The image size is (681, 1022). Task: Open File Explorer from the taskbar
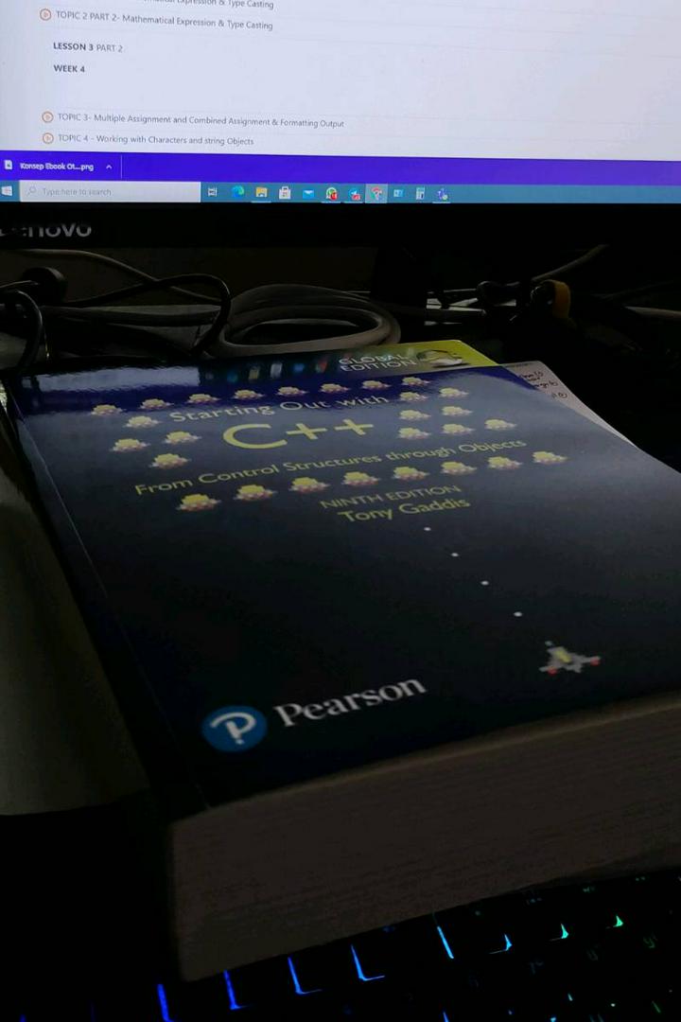pos(260,192)
